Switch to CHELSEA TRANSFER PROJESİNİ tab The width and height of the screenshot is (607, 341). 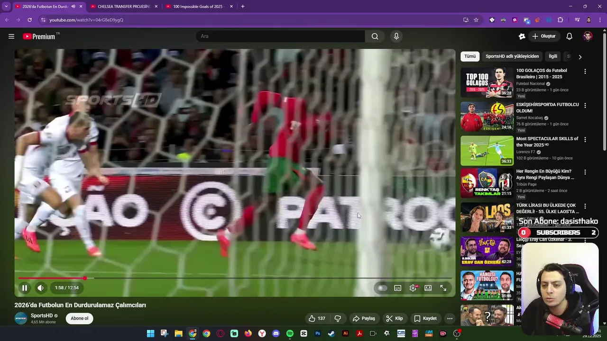pos(123,6)
